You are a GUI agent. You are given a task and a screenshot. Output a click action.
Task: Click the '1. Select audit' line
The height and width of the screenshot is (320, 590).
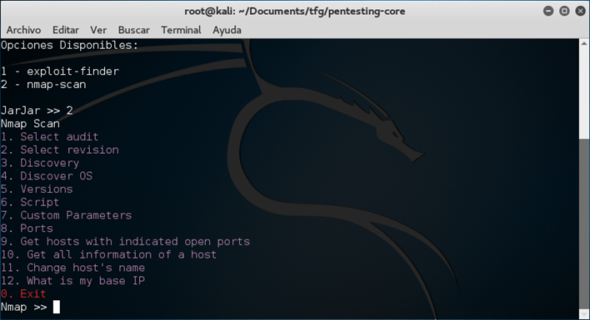(x=50, y=136)
